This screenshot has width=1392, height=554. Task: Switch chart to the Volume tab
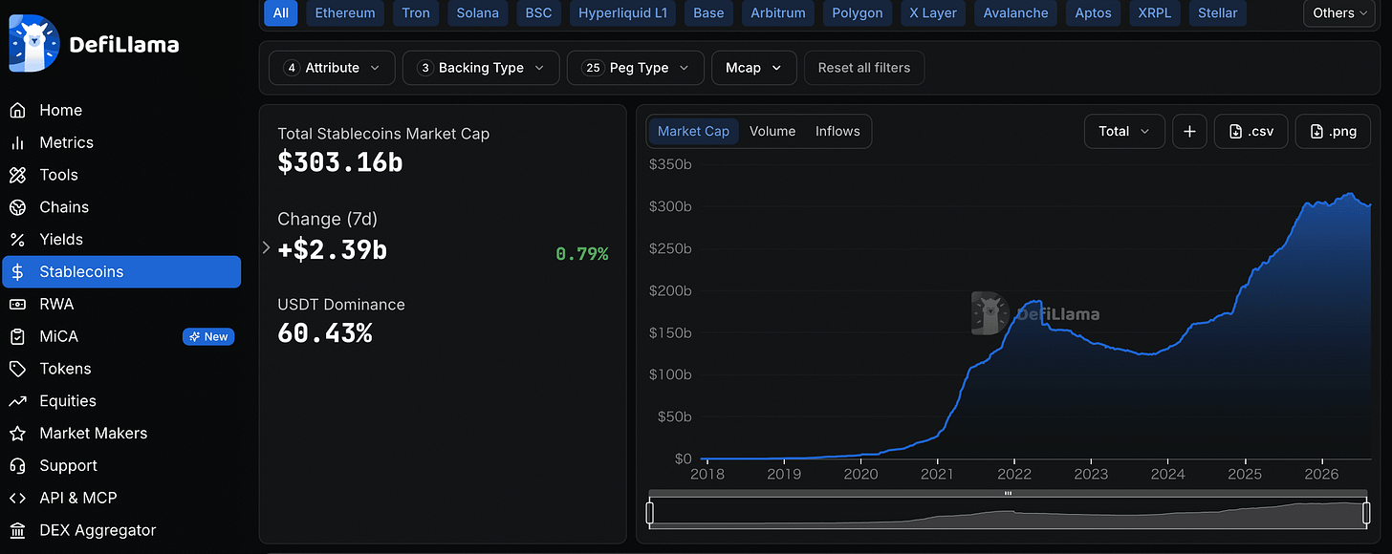pos(772,132)
